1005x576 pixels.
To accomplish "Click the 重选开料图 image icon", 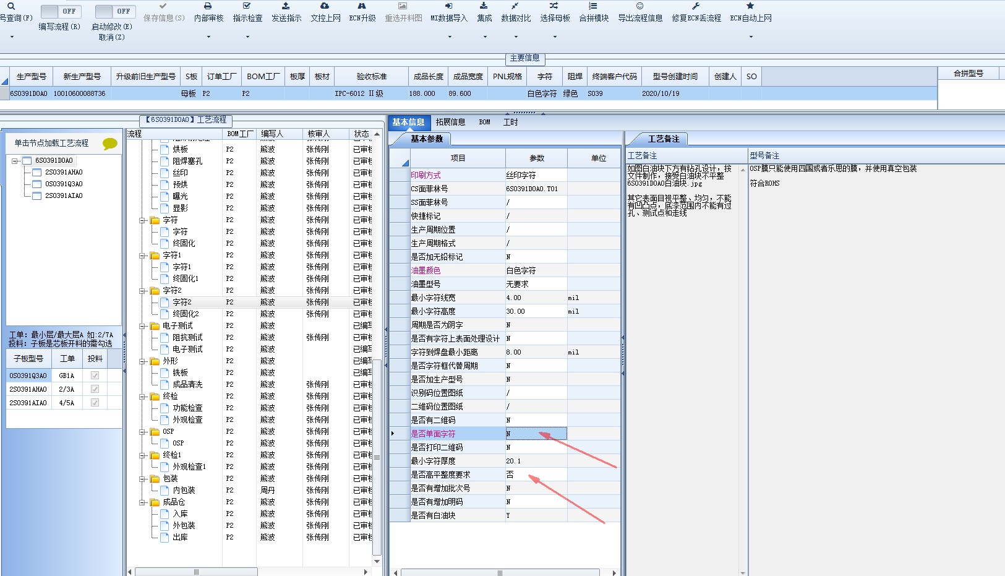I will (x=403, y=6).
